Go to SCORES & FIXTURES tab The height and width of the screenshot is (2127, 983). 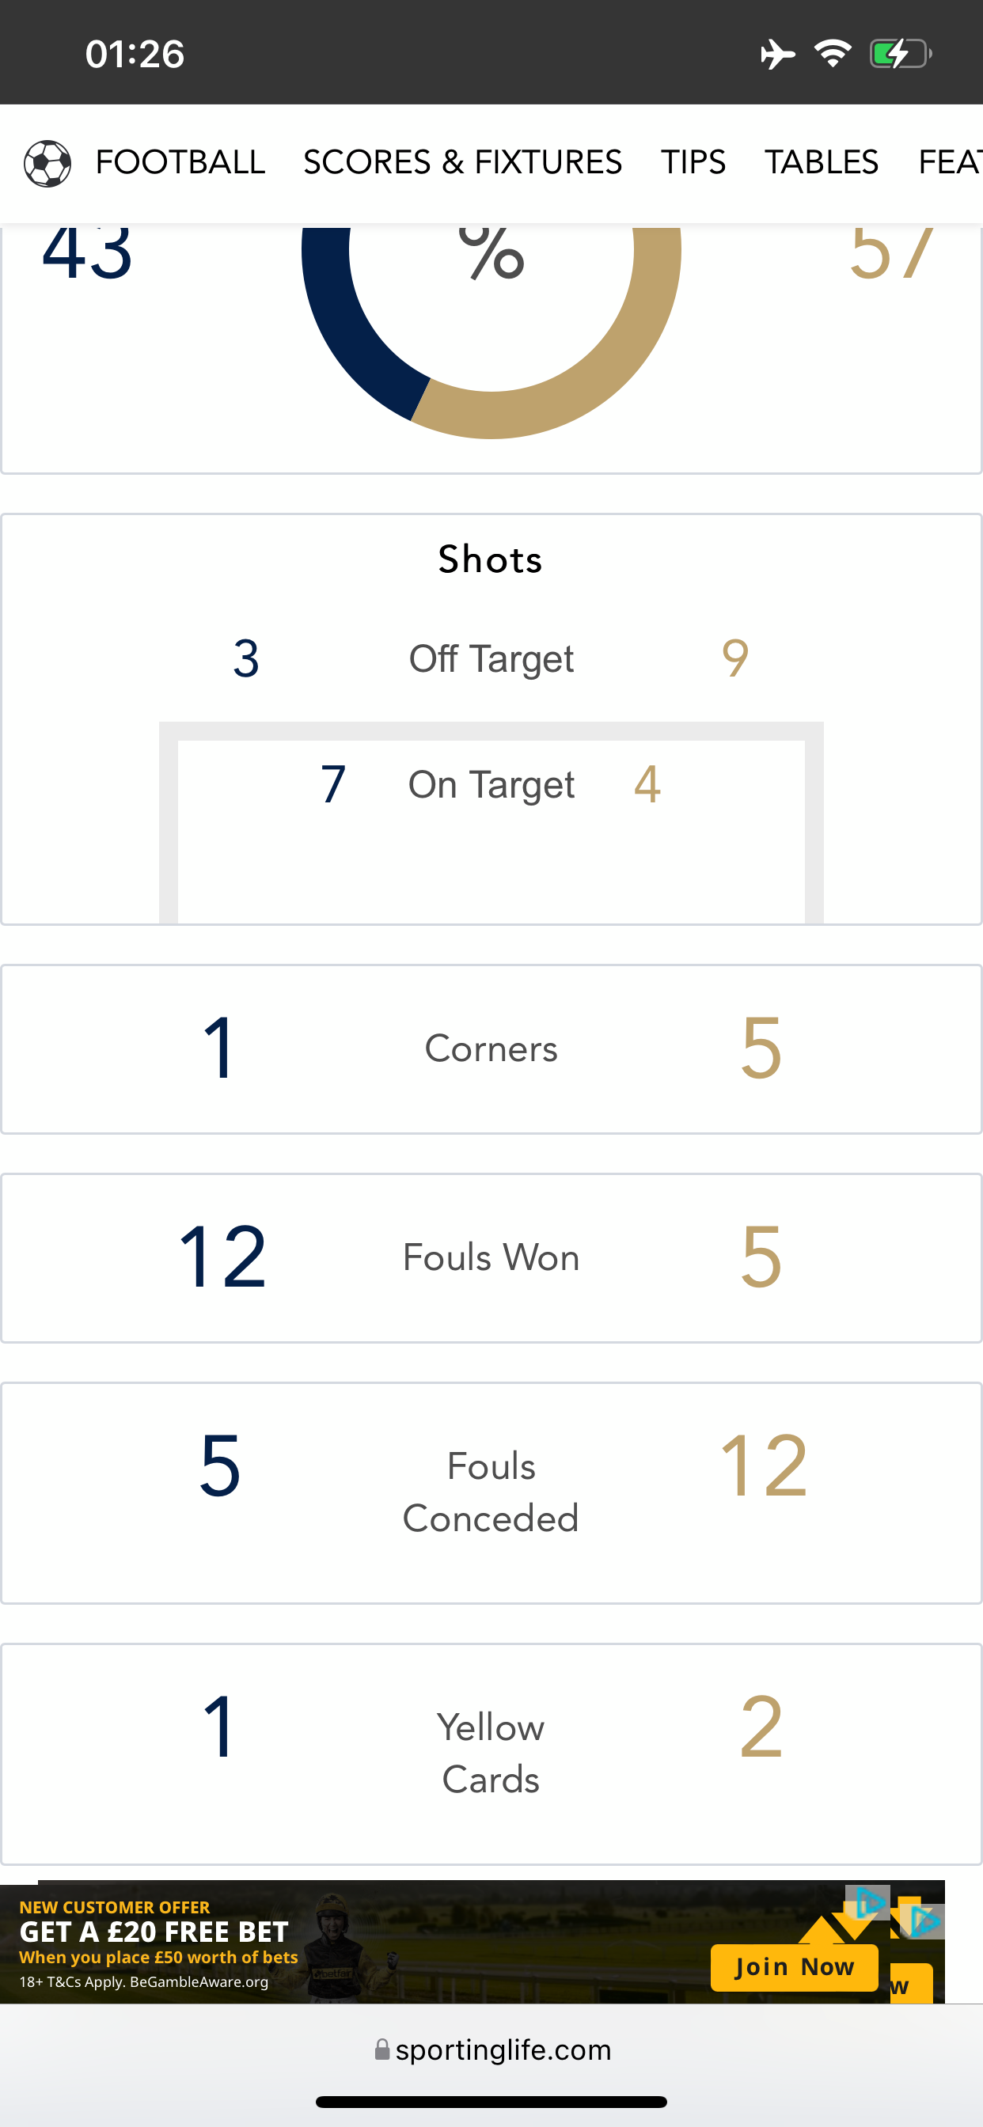click(462, 162)
